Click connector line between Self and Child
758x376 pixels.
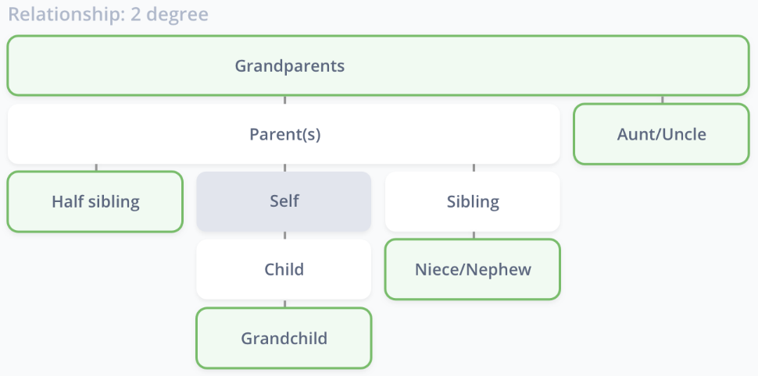[284, 236]
